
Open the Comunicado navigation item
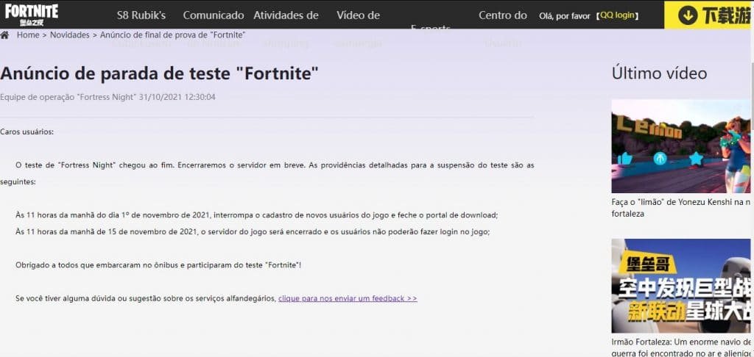click(214, 15)
